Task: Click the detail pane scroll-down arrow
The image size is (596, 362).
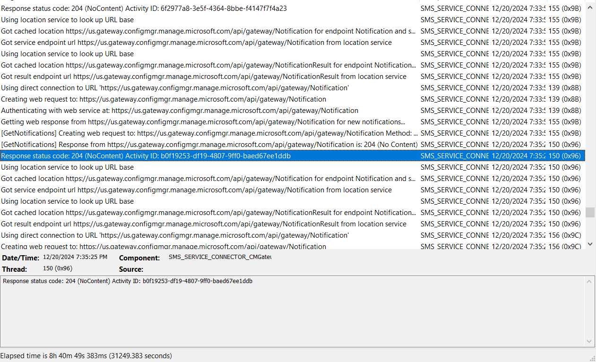Action: pos(589,341)
